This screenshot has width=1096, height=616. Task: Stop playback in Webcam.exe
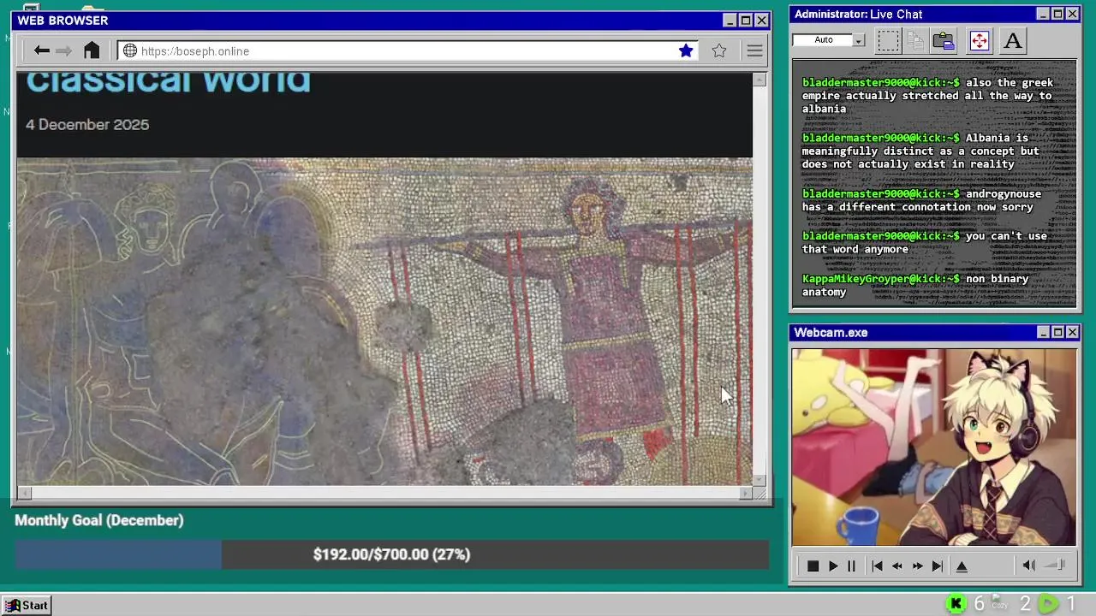(x=813, y=566)
